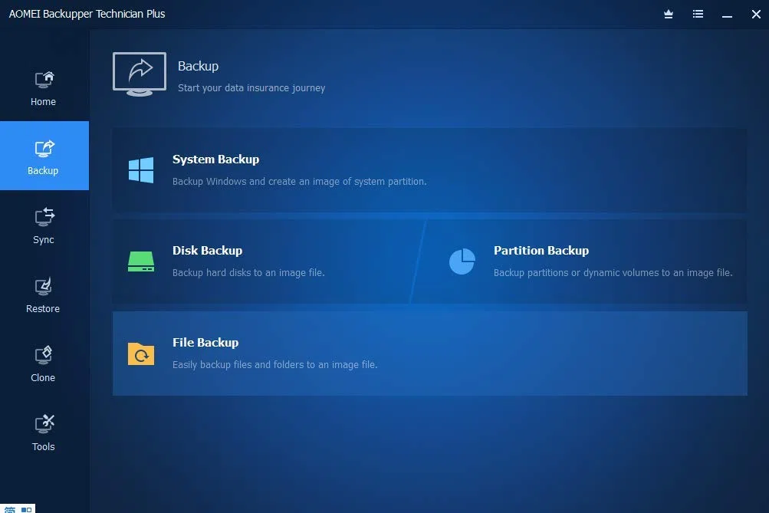Click the crown upgrade icon in title bar
Viewport: 769px width, 513px height.
point(669,15)
